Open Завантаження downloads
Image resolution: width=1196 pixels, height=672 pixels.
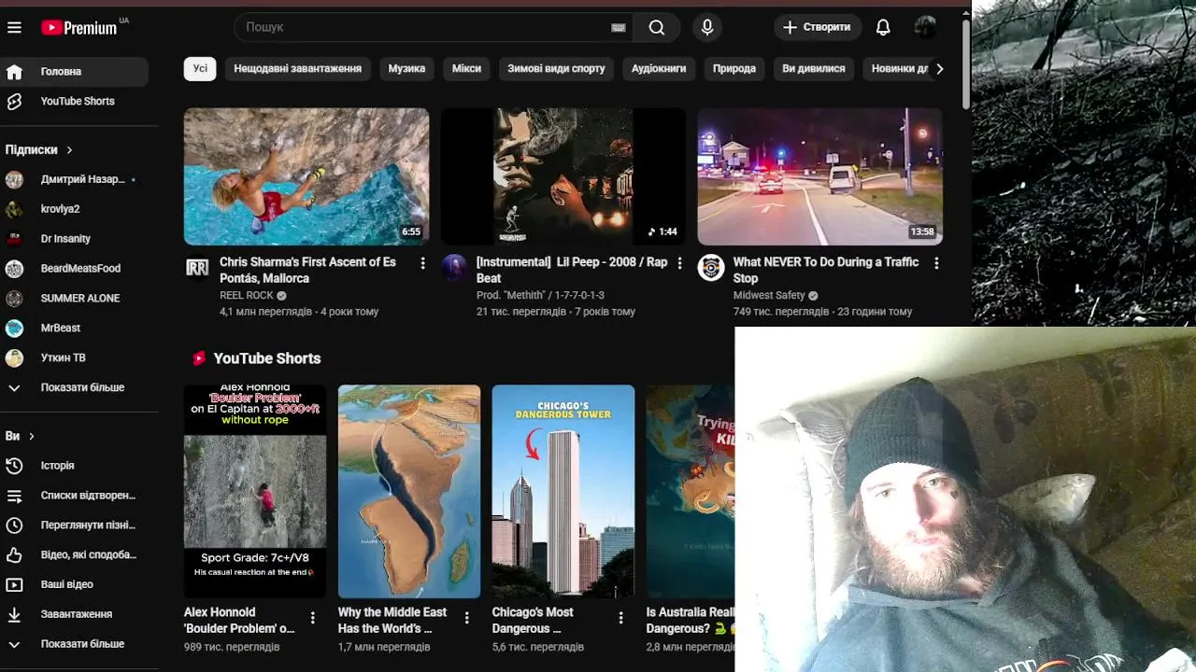[x=75, y=614]
